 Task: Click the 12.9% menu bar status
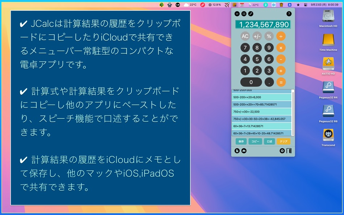pos(215,5)
